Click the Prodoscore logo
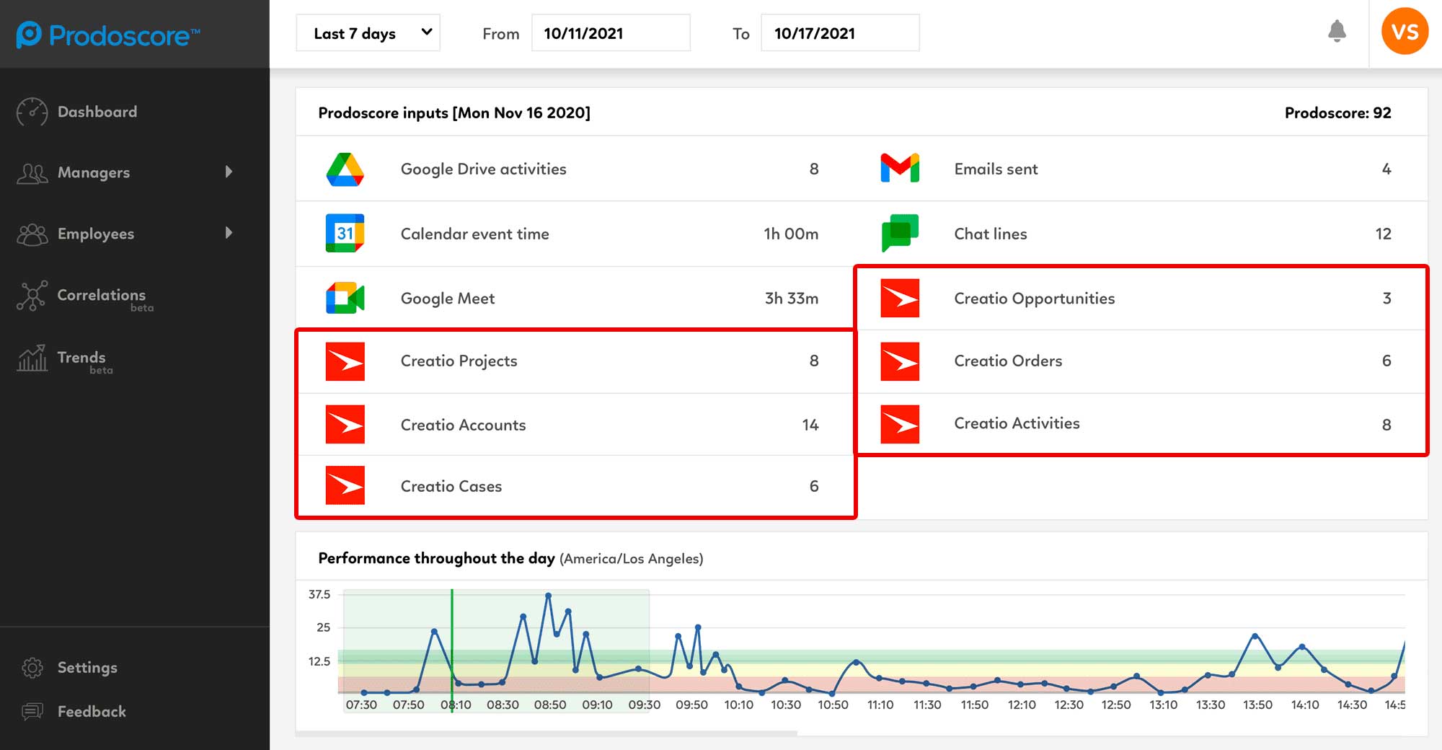1442x750 pixels. (x=108, y=35)
